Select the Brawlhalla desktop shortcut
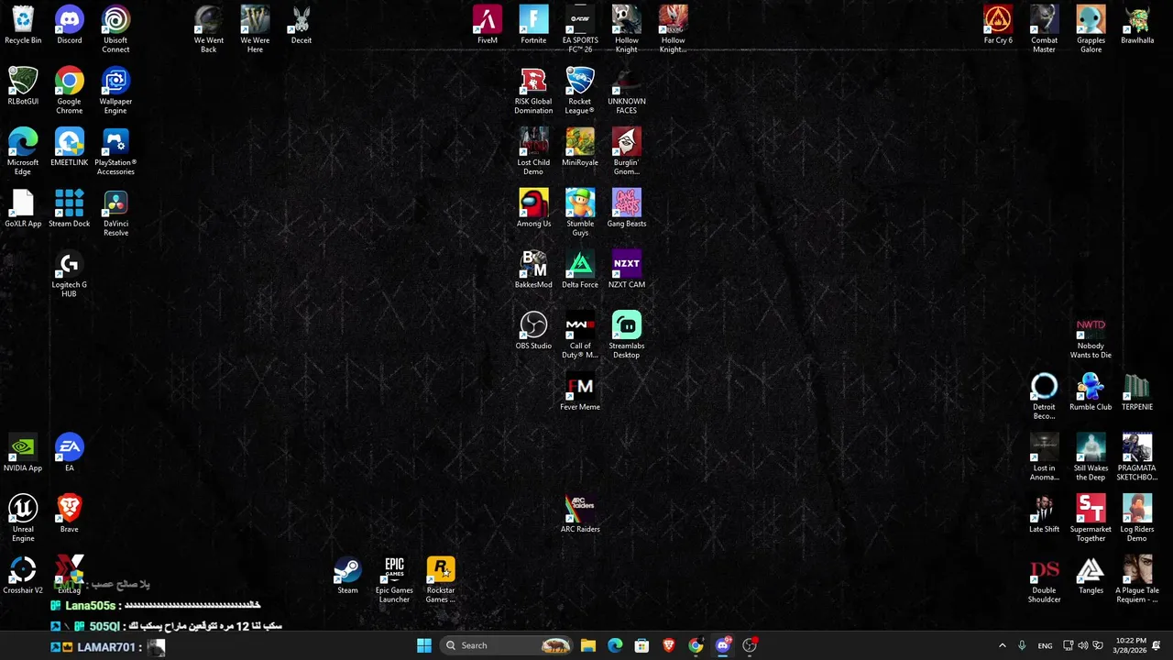The image size is (1173, 660). point(1137,25)
